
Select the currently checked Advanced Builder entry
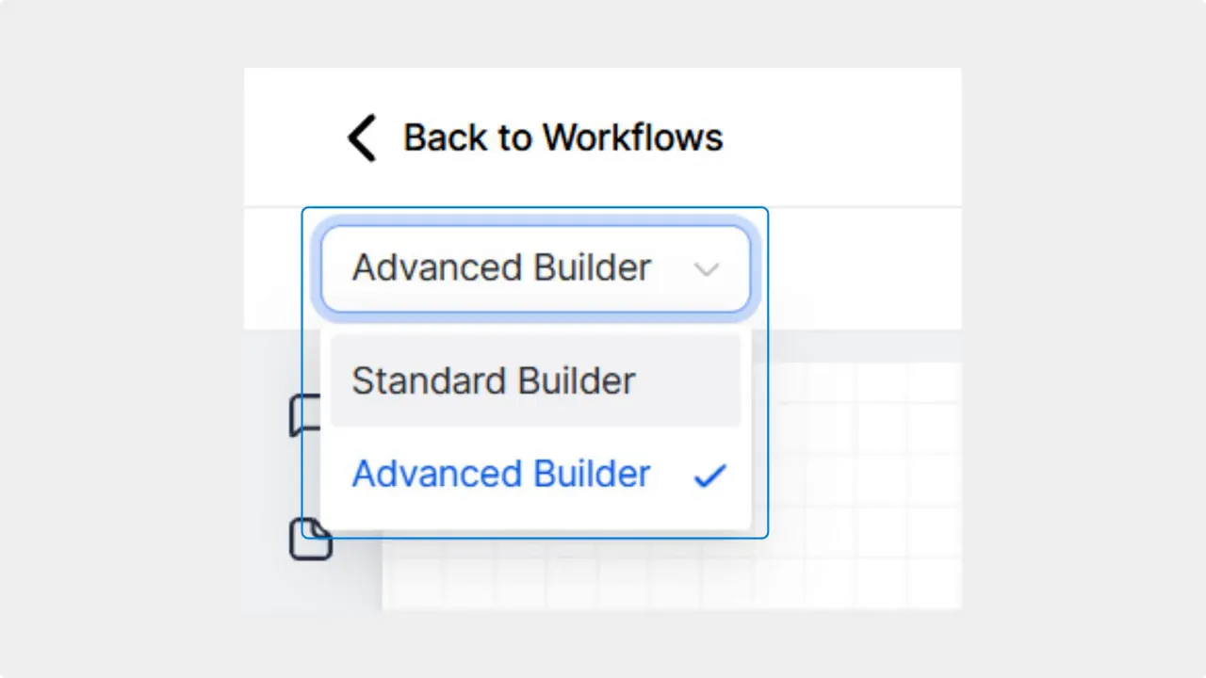[500, 474]
